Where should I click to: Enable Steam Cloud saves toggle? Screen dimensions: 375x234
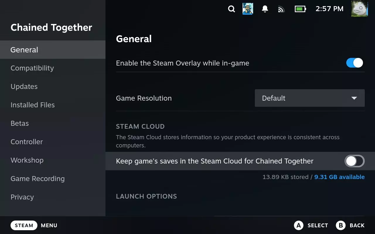354,161
